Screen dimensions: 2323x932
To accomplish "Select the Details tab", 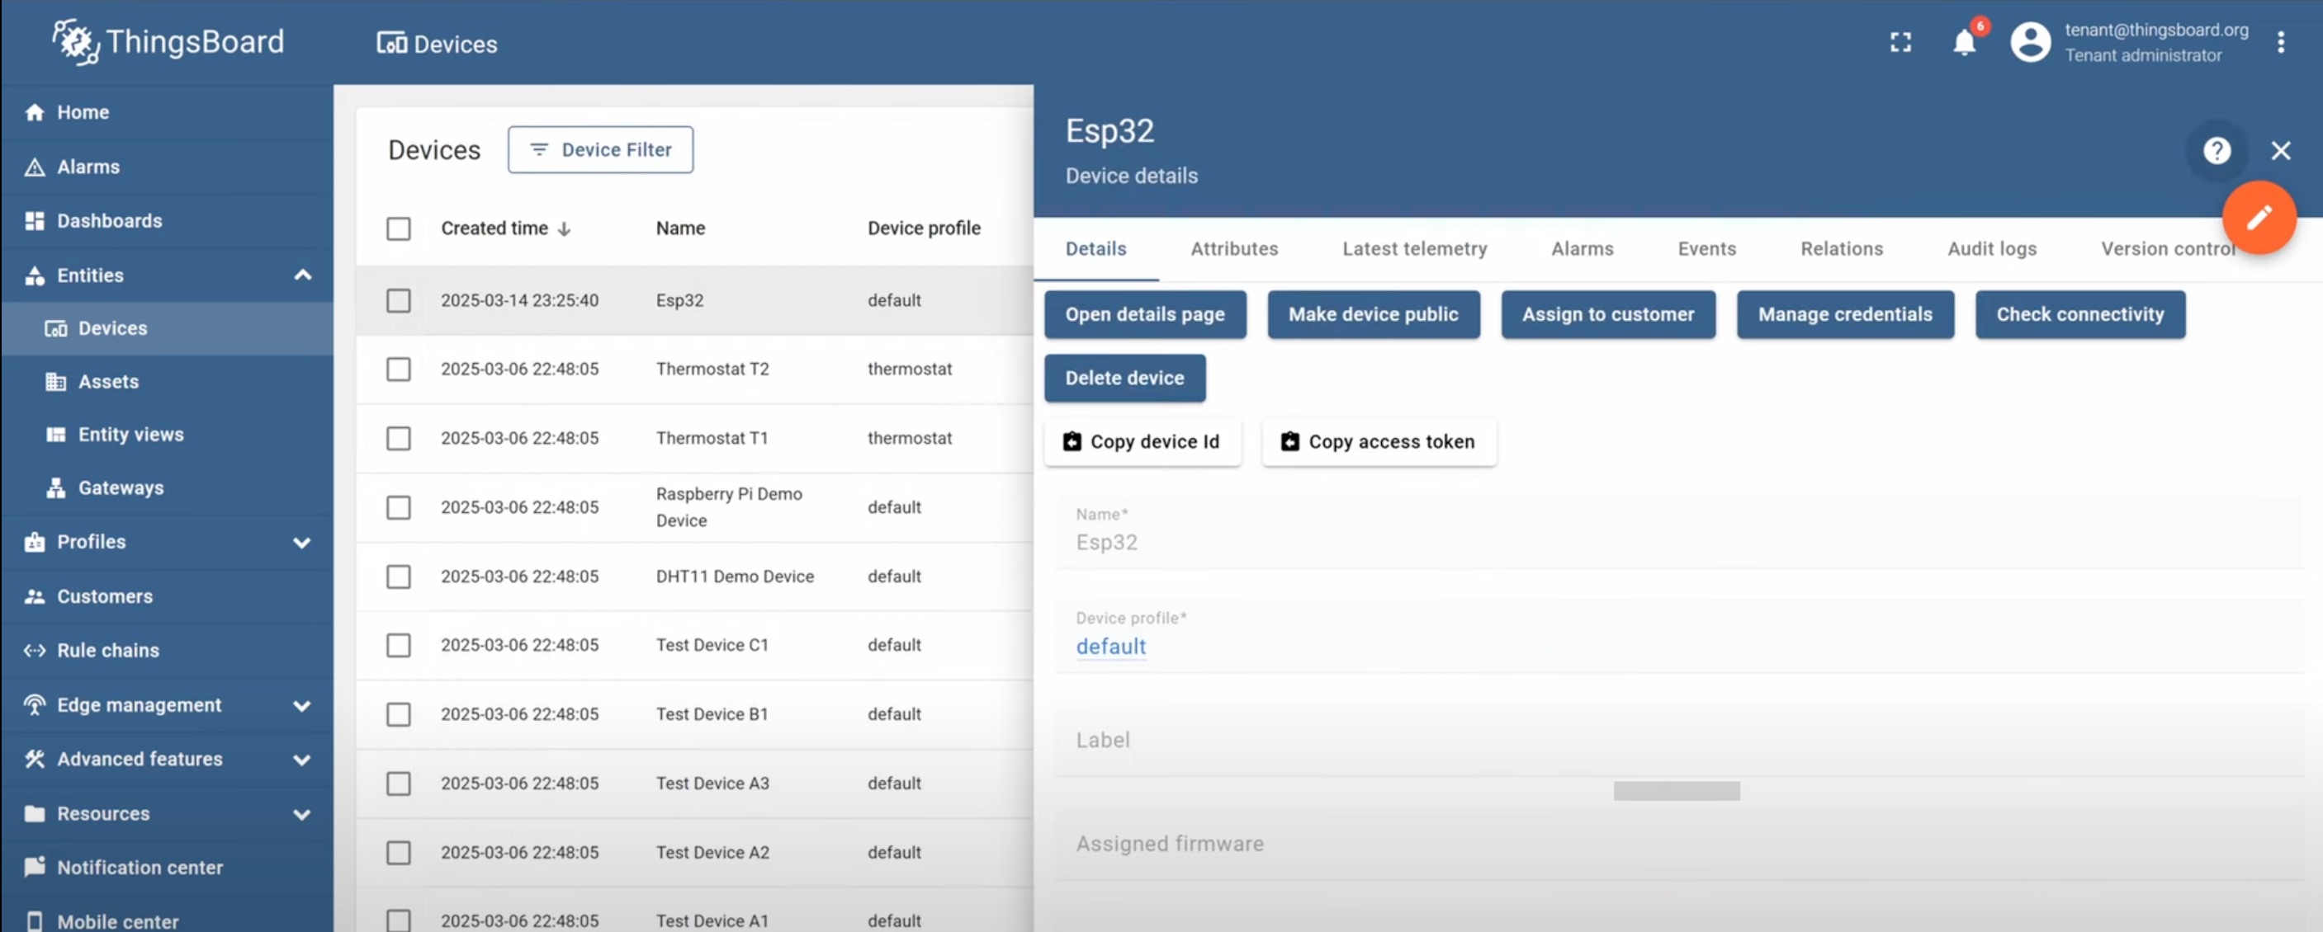I will (1096, 249).
